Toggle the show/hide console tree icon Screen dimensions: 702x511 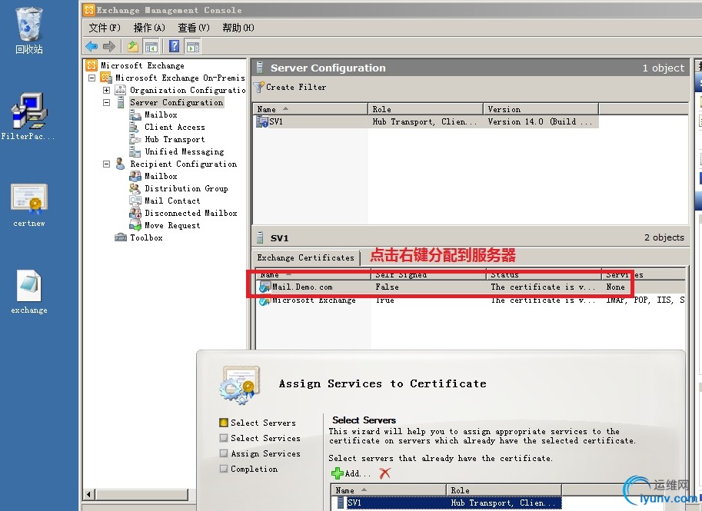[151, 46]
